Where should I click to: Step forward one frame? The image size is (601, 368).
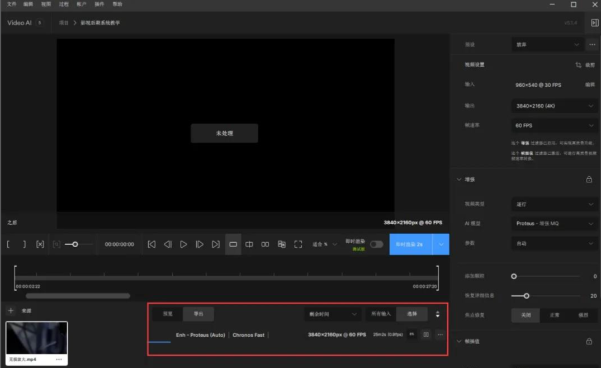click(x=200, y=244)
